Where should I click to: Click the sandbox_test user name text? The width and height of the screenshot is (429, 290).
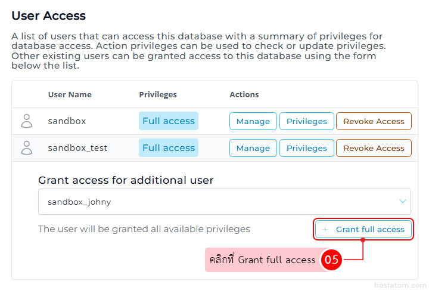coord(77,148)
